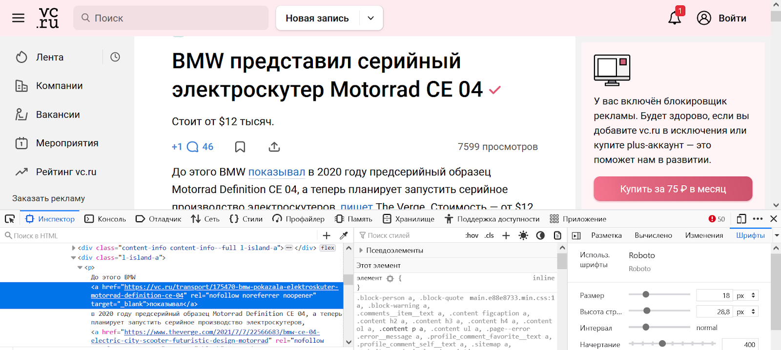Adjust the 'Высота стр...' line height slider
Image resolution: width=781 pixels, height=350 pixels.
659,311
